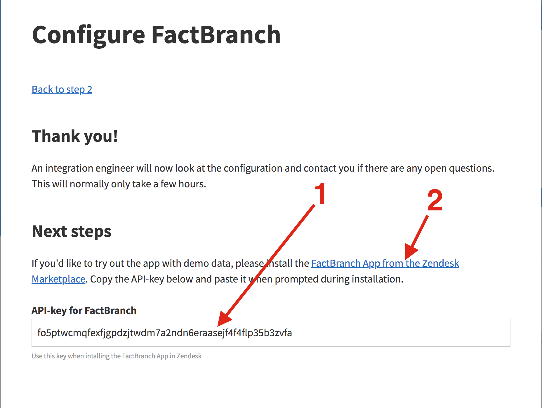Click the "Thank you!" heading
The height and width of the screenshot is (408, 542).
coord(75,136)
